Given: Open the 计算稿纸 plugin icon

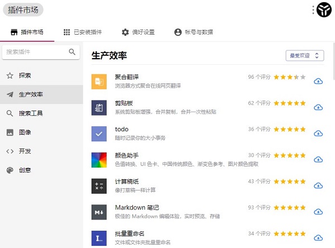Looking at the screenshot, I should [99, 186].
